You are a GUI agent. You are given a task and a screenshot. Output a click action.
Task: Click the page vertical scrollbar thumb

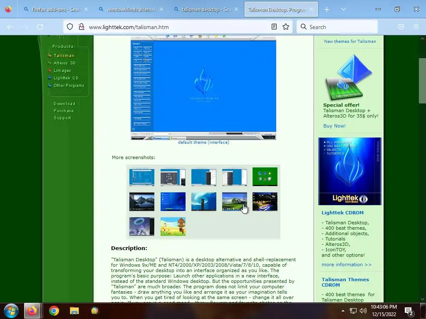click(x=422, y=81)
